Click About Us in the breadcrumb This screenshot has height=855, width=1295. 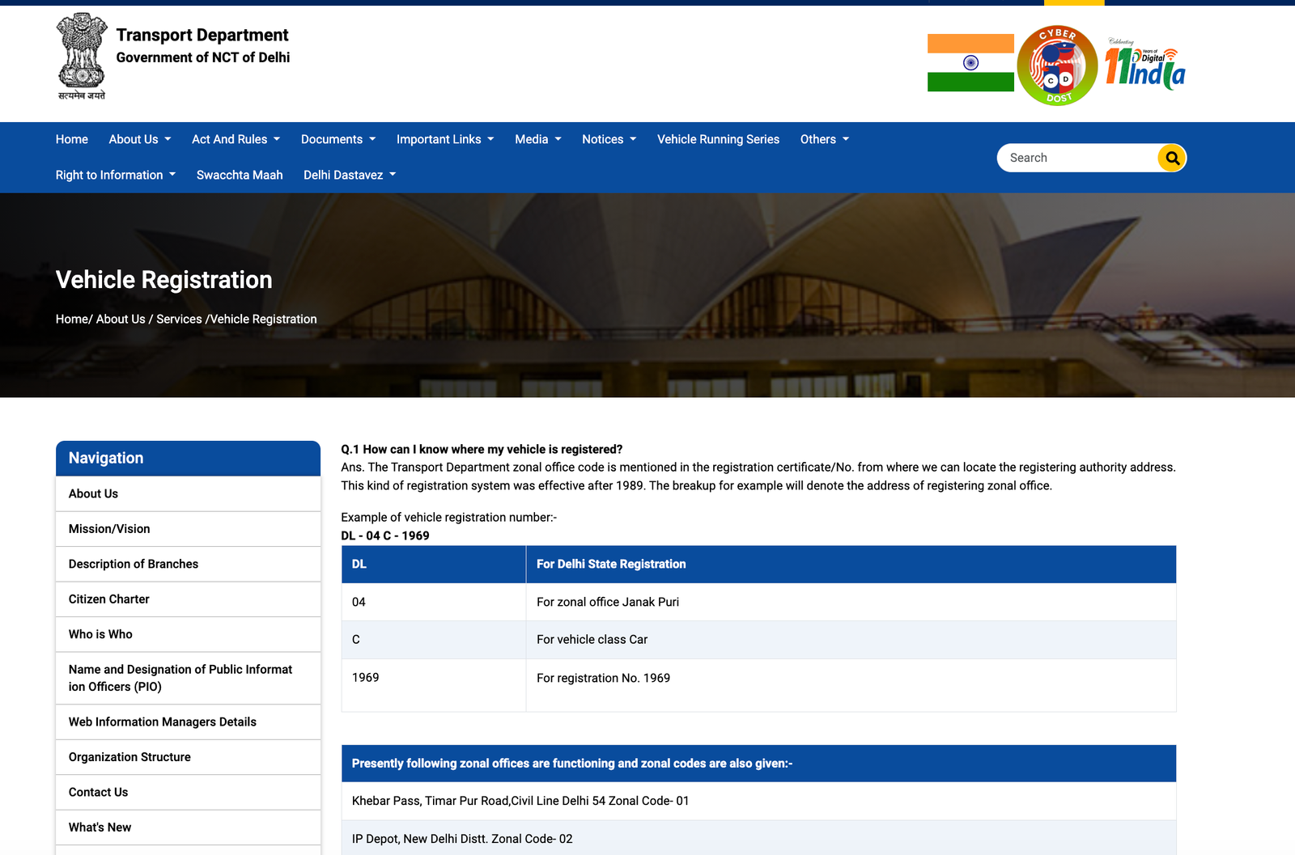121,319
